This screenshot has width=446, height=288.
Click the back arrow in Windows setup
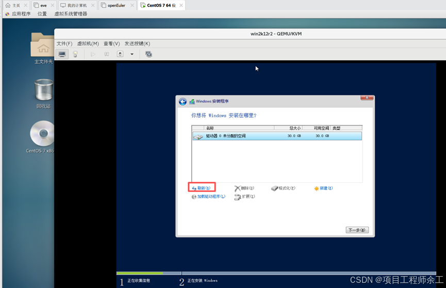point(183,102)
